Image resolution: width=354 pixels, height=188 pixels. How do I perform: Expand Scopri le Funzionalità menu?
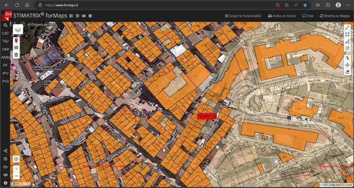[x=243, y=16]
